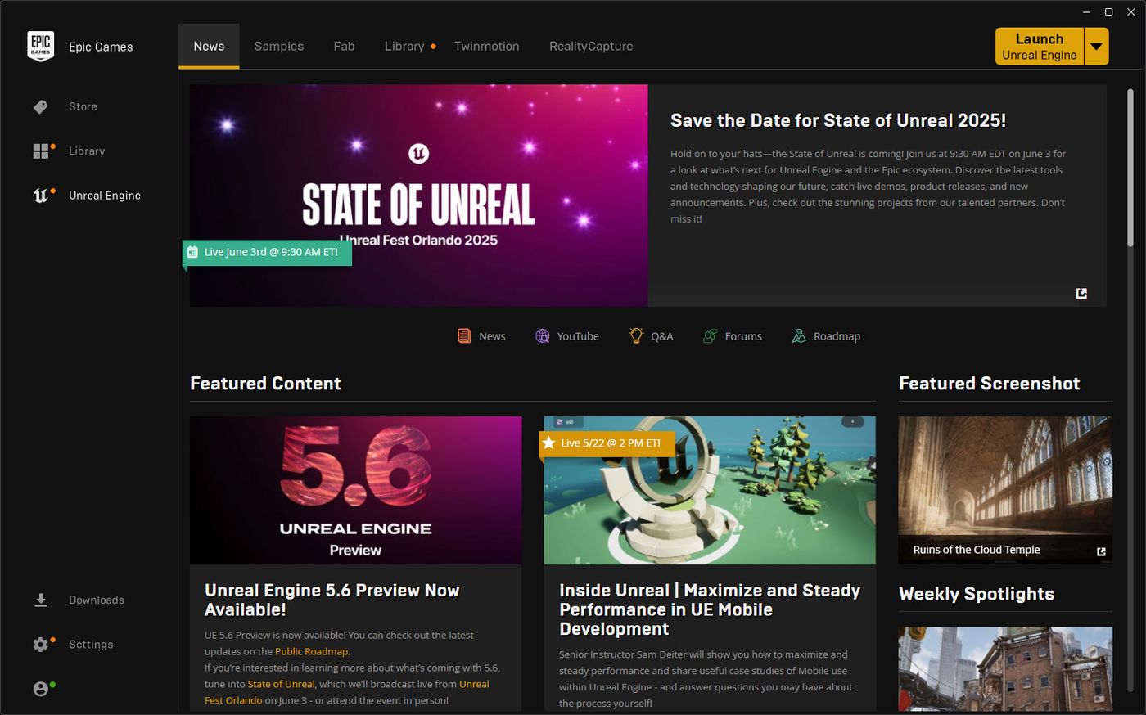Open the Fab tab
The image size is (1146, 715).
344,46
